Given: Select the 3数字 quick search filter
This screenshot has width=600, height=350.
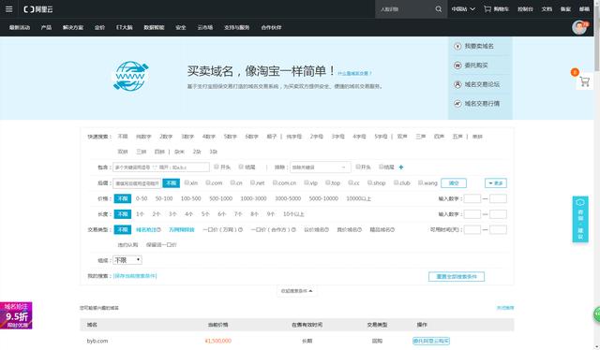Looking at the screenshot, I should coord(187,137).
